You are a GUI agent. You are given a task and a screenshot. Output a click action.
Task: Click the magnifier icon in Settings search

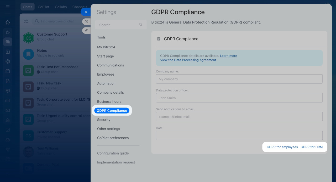pos(141,25)
